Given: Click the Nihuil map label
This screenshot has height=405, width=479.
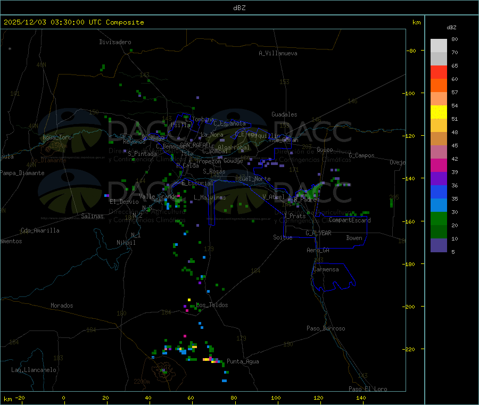Looking at the screenshot, I should click(x=126, y=243).
